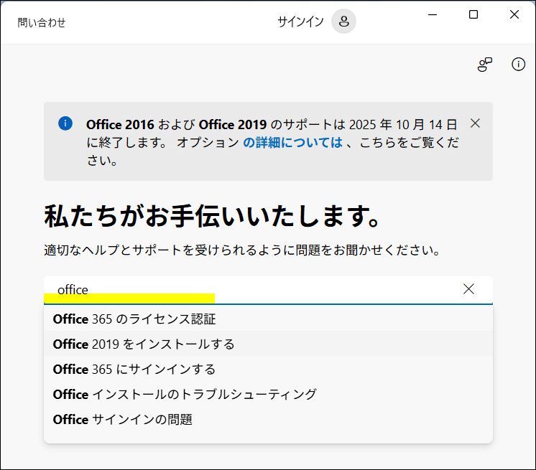Viewport: 536px width, 470px height.
Task: Select suggestion Office 2019 をインストールする
Action: point(268,344)
